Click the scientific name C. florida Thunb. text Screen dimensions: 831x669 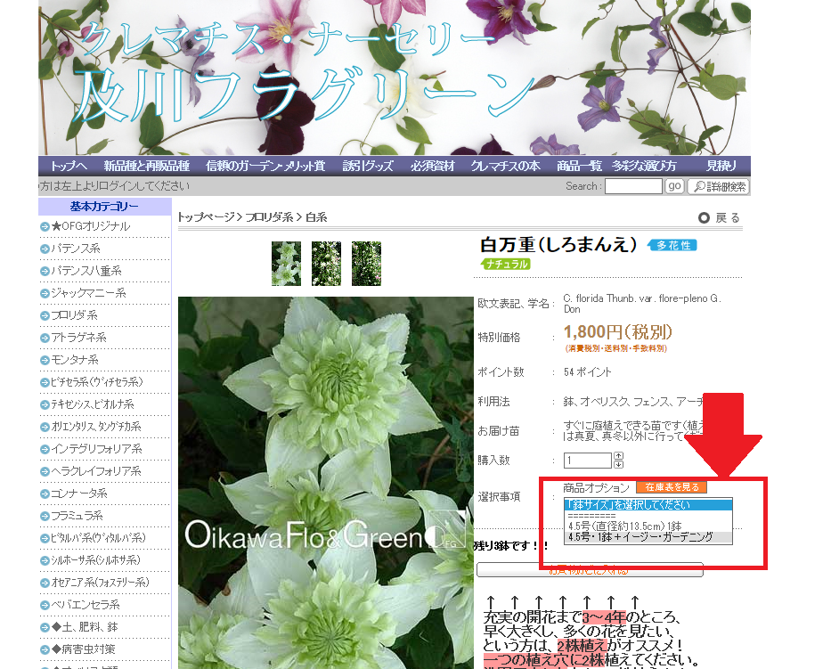(x=642, y=304)
